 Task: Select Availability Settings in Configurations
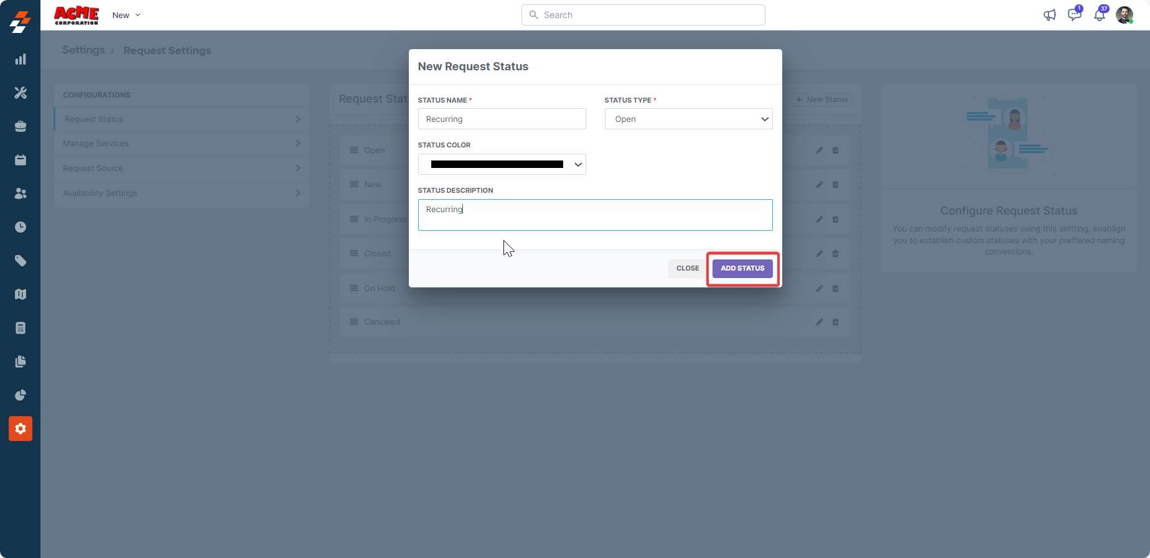[x=182, y=193]
